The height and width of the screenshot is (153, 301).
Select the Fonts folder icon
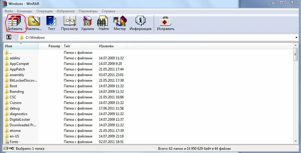coord(7,142)
